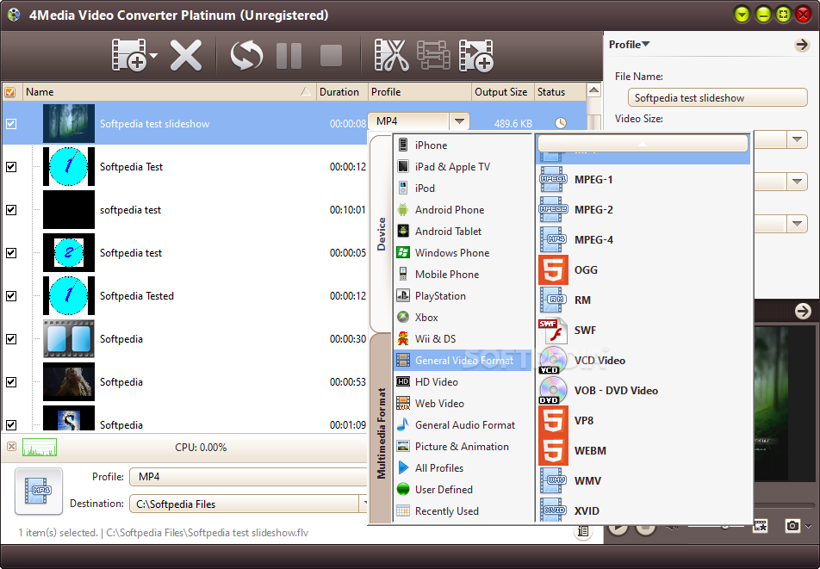Edit the File Name input field

click(x=717, y=98)
